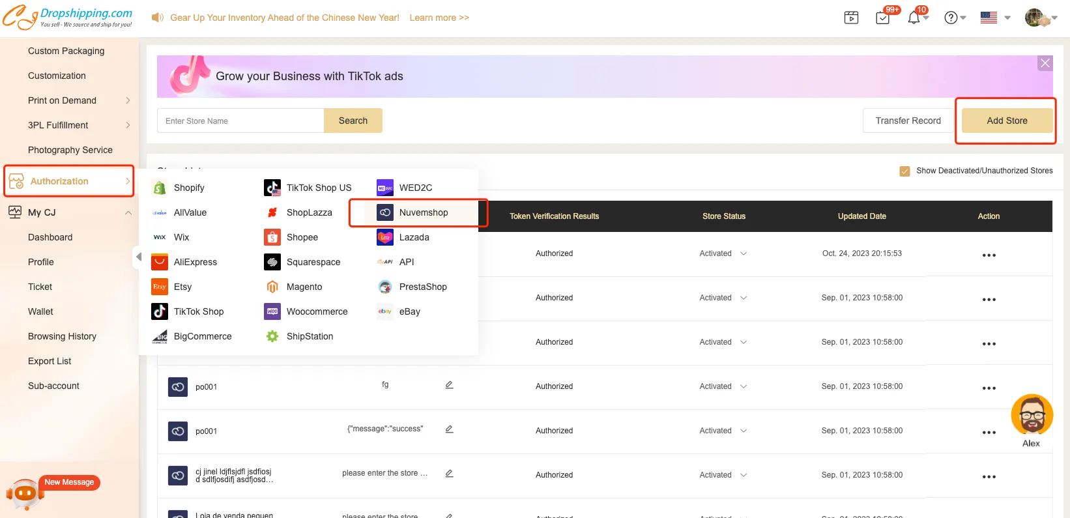Viewport: 1070px width, 518px height.
Task: Select Woocommerce from the platform menu
Action: [317, 311]
